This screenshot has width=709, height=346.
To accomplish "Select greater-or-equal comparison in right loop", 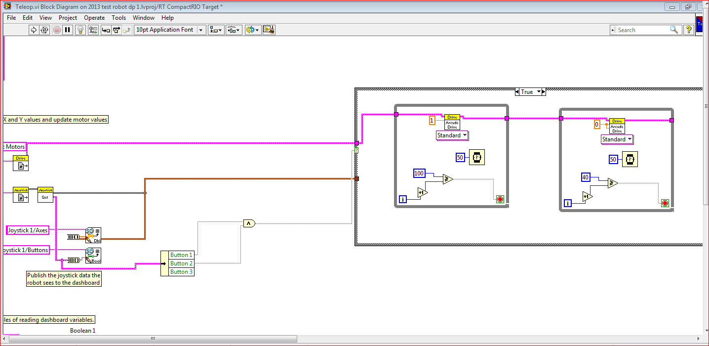I will click(x=612, y=183).
